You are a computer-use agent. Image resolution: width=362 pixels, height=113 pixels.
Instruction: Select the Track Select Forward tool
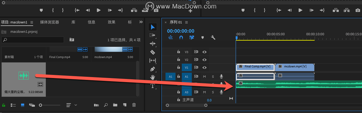pyautogui.click(x=153, y=35)
